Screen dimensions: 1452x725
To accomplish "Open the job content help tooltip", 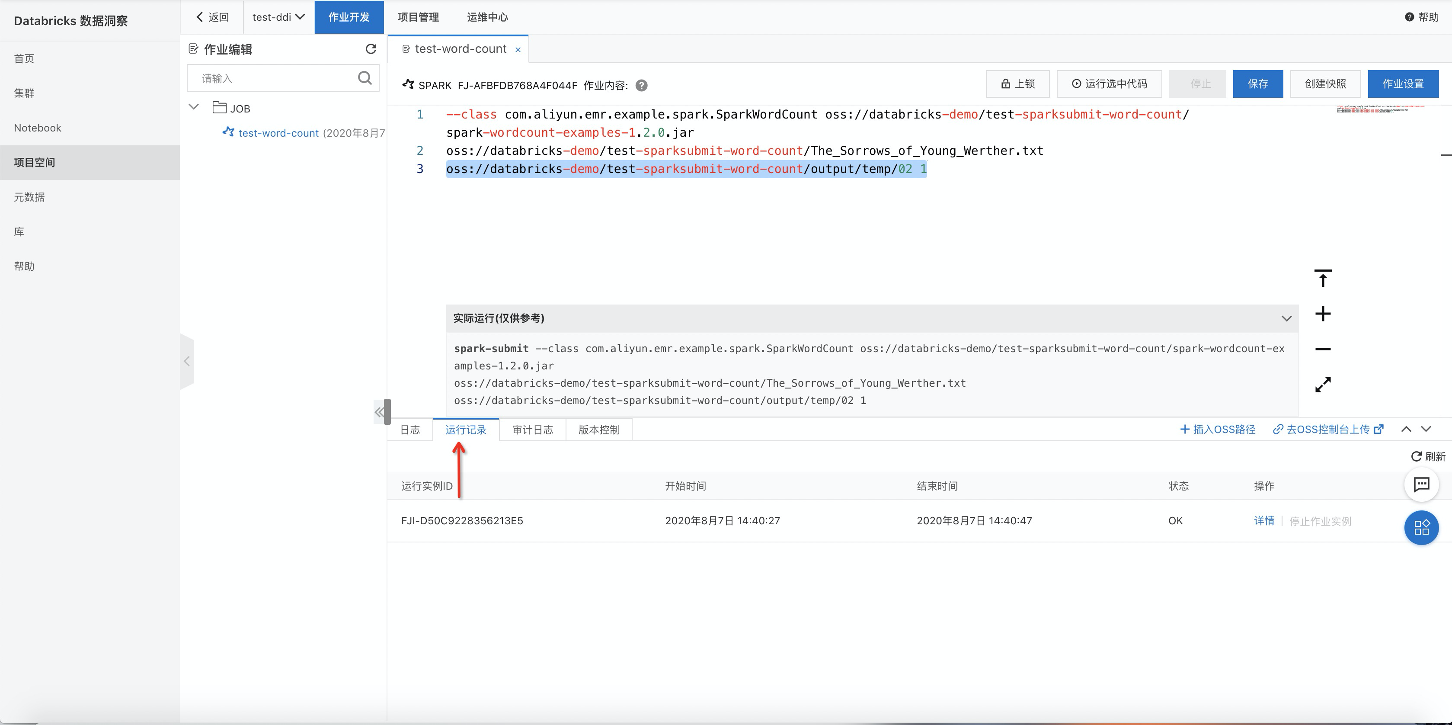I will tap(641, 85).
